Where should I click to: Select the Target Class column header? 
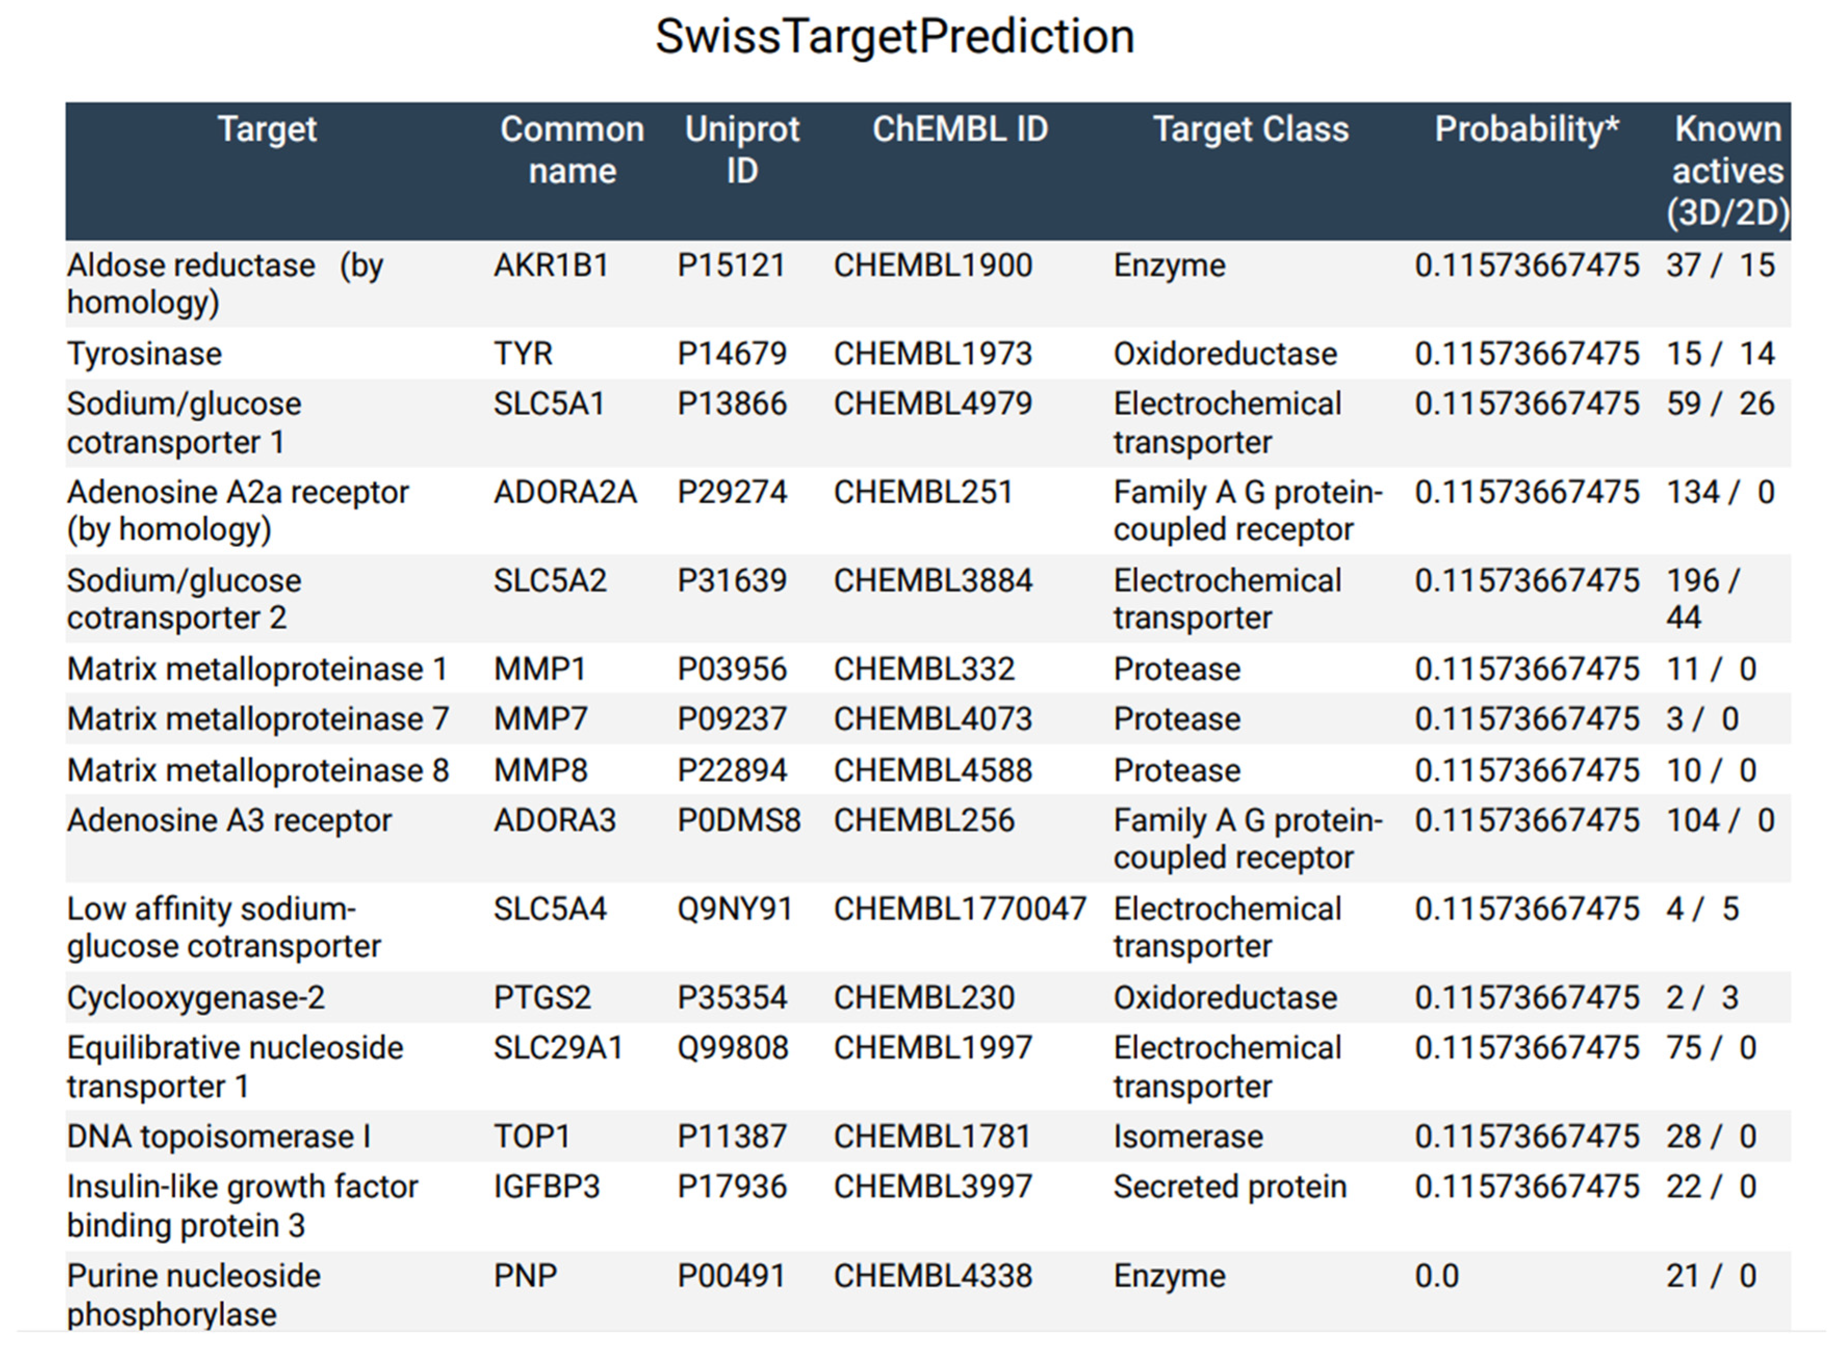coord(1250,129)
